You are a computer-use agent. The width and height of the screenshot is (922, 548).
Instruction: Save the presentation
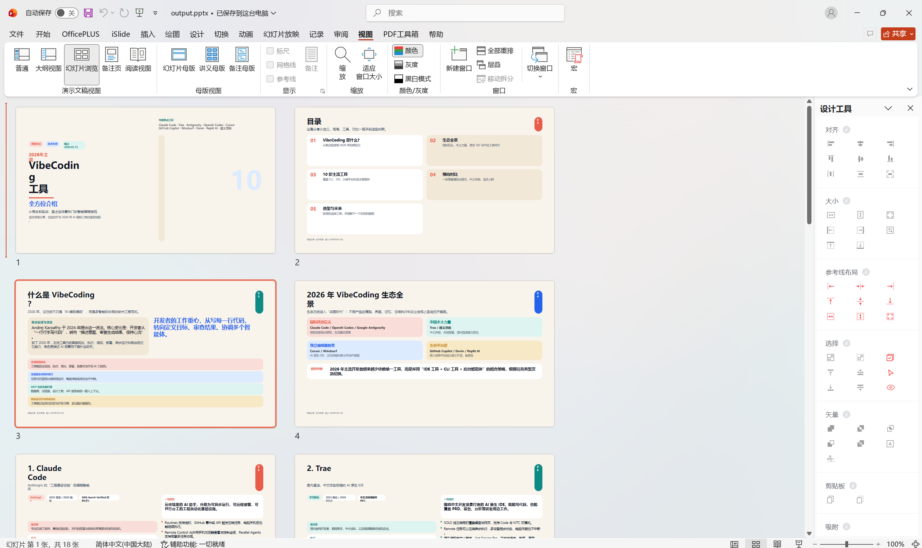point(88,13)
